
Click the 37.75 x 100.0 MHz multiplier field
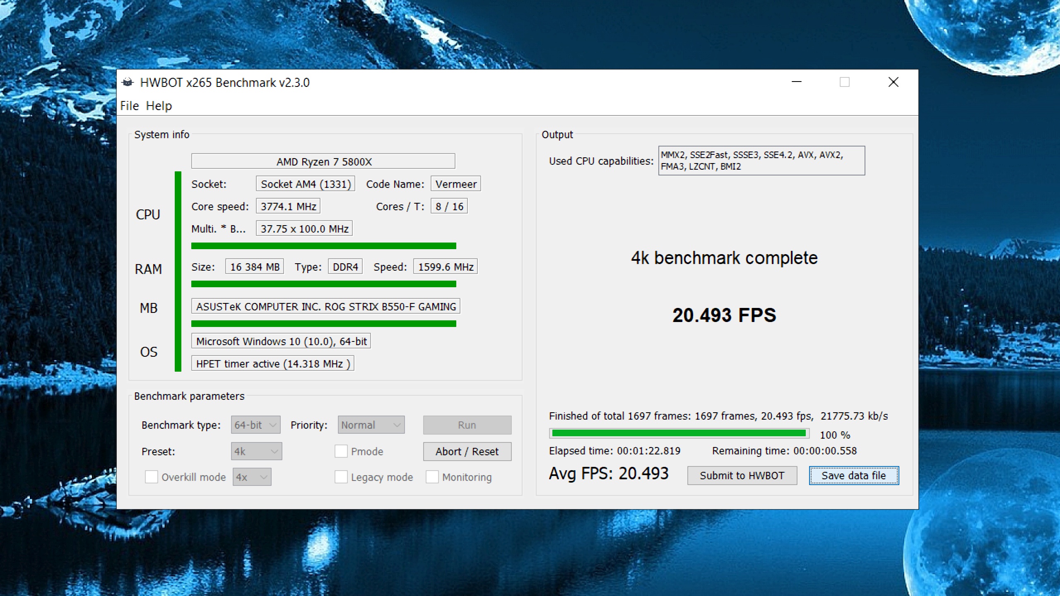304,228
